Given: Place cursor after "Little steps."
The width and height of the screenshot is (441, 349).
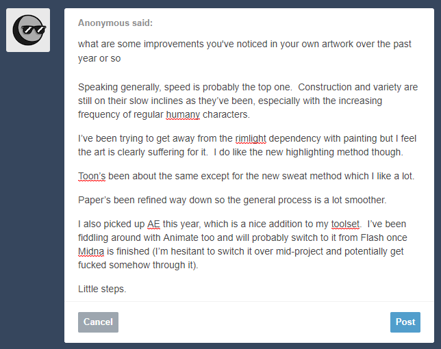Looking at the screenshot, I should click(127, 289).
